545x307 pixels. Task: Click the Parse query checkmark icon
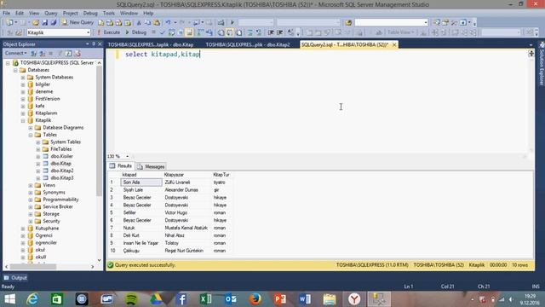pyautogui.click(x=162, y=32)
